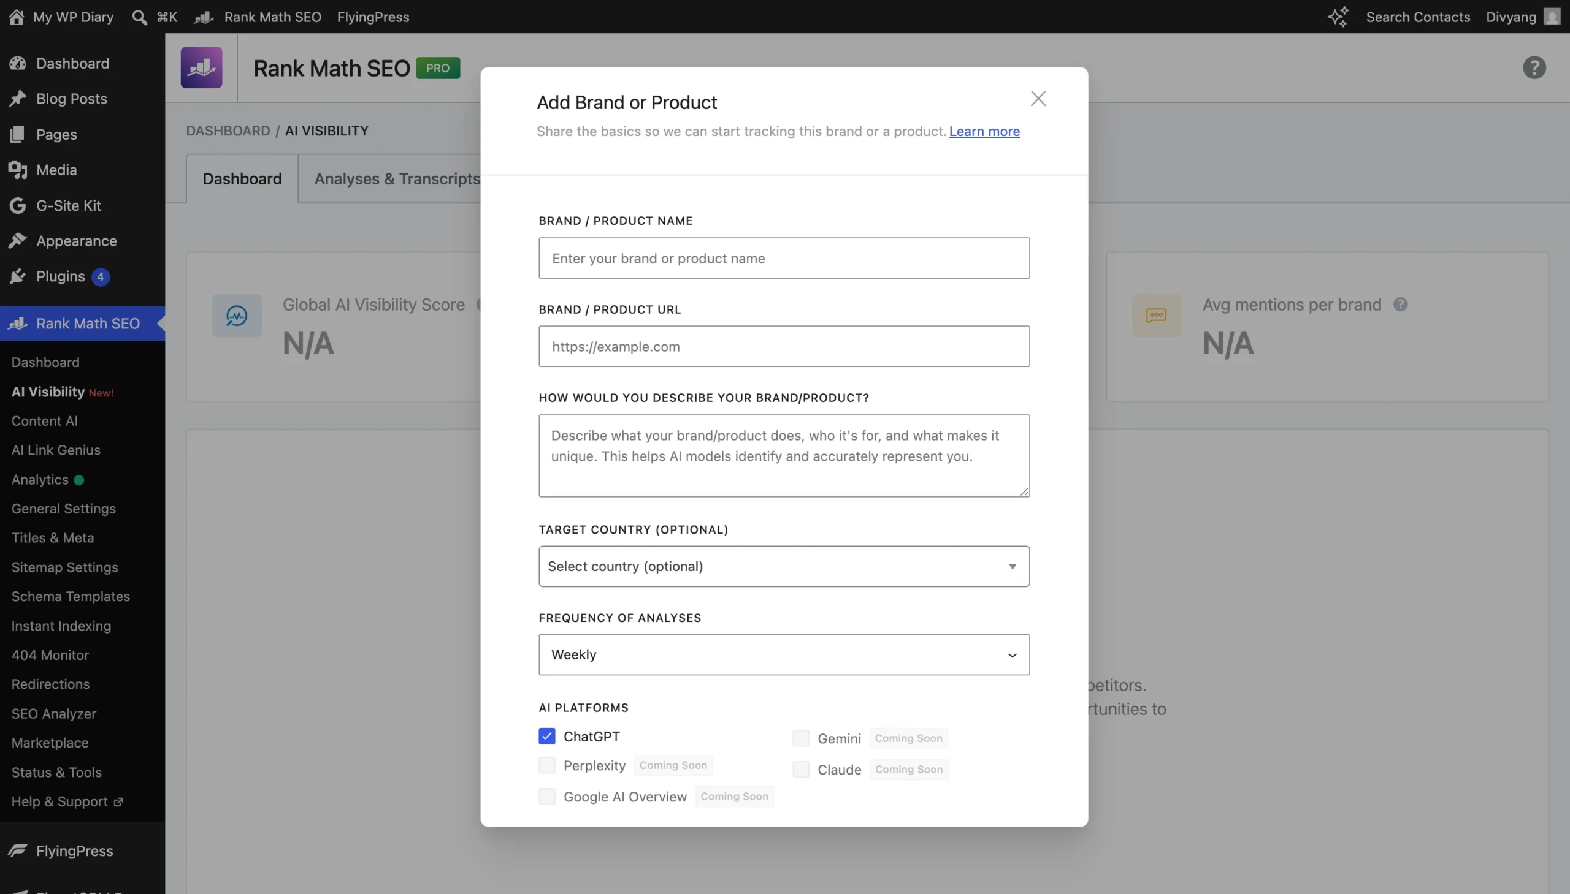Viewport: 1570px width, 894px height.
Task: Open Sitemap Settings menu item
Action: tap(64, 567)
